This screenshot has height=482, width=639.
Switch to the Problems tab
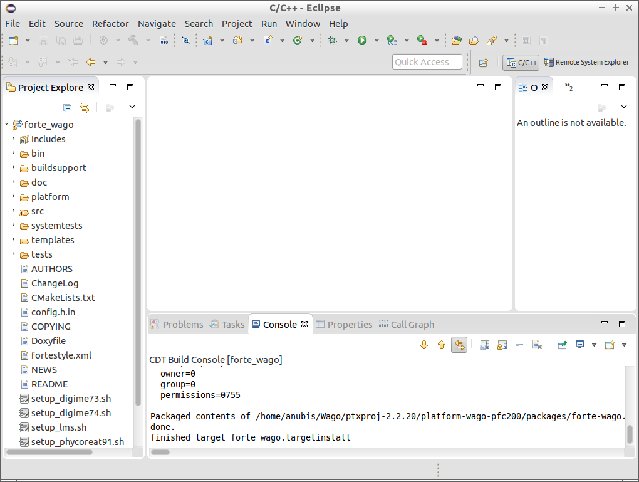click(x=182, y=324)
